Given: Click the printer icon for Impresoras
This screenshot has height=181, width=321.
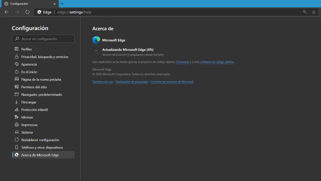Looking at the screenshot, I should (x=17, y=124).
